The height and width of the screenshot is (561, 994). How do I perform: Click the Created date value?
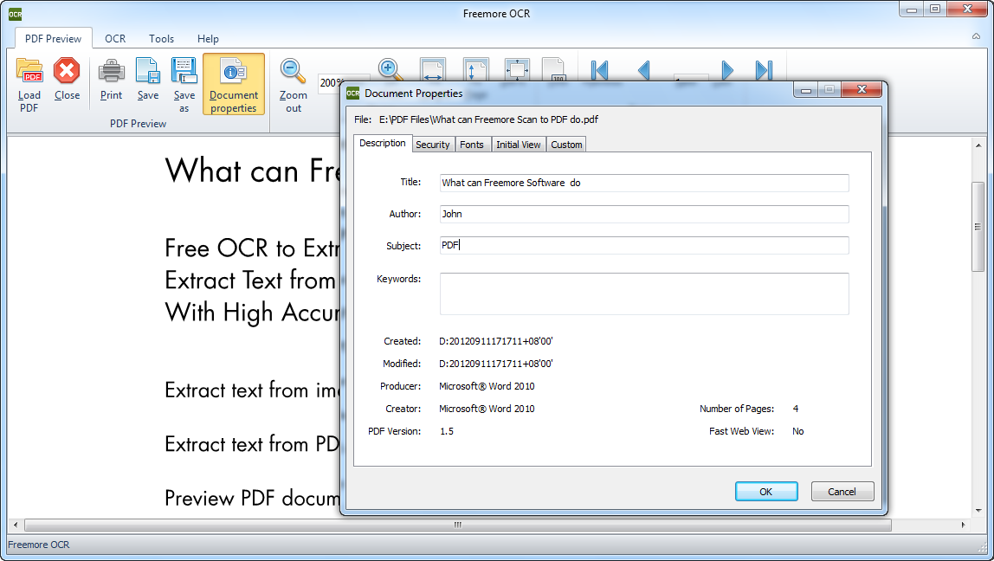(x=496, y=341)
